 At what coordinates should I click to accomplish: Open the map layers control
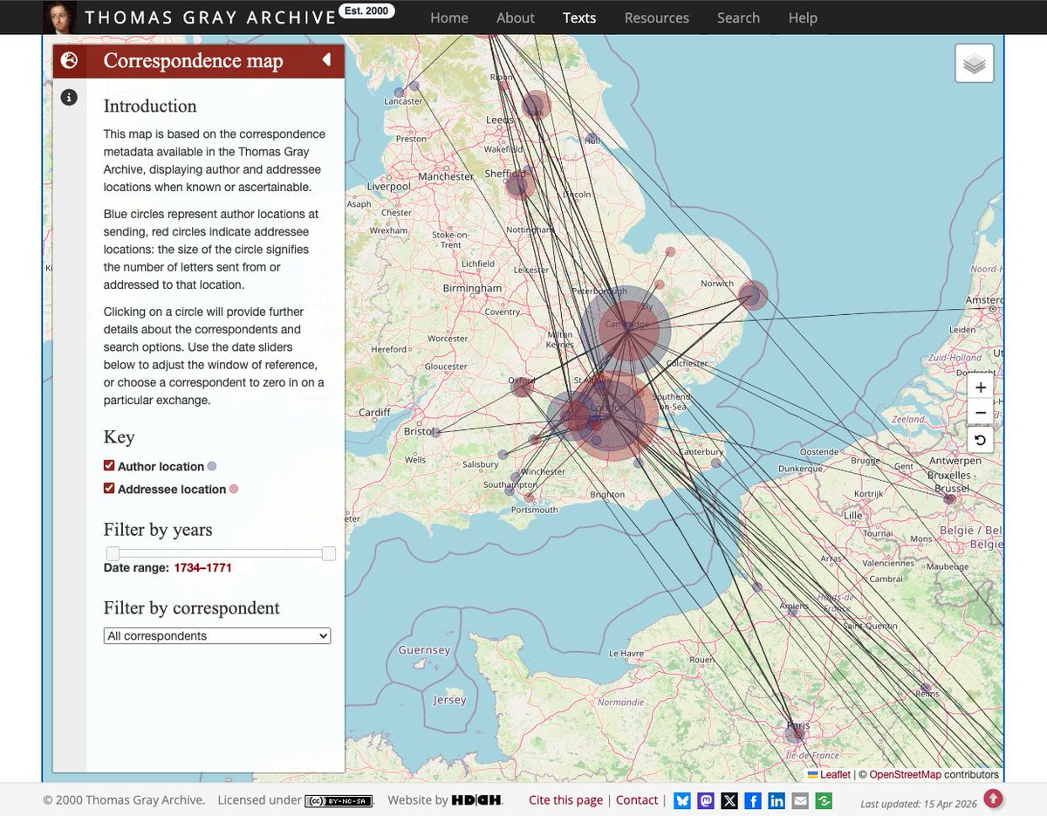[x=975, y=64]
